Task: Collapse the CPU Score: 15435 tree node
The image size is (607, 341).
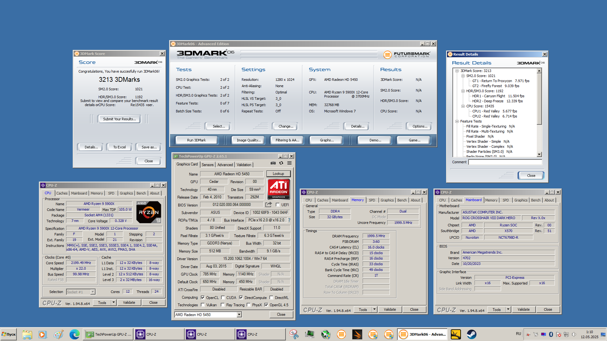Action: click(x=463, y=106)
